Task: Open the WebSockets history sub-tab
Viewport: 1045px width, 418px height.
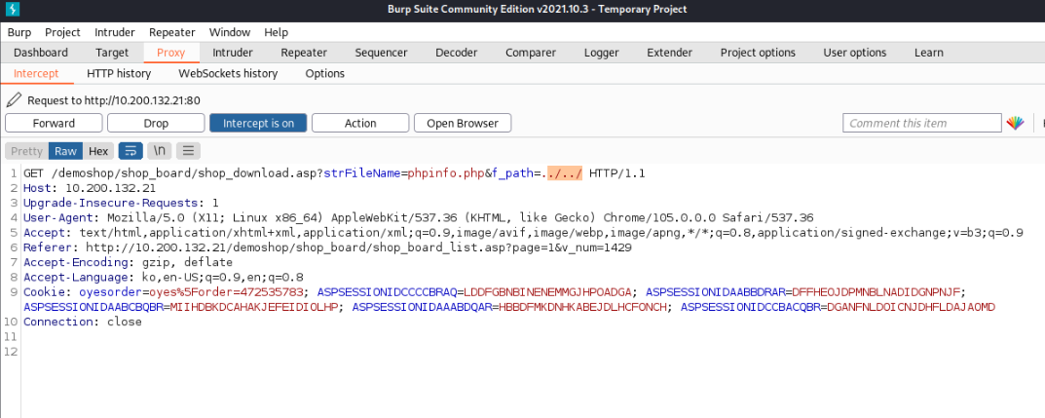Action: pos(228,73)
